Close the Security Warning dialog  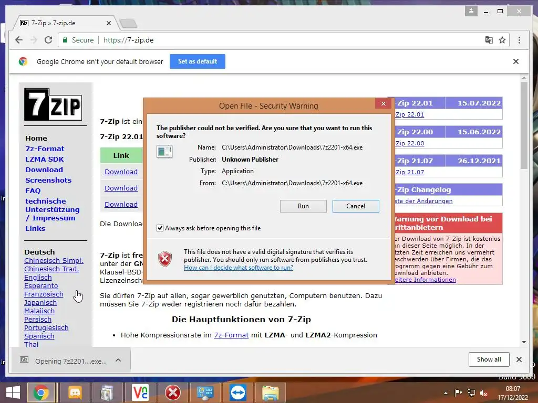(x=384, y=103)
